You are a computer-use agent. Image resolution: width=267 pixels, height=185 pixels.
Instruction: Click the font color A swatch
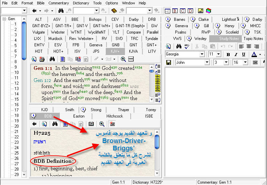pos(254,54)
